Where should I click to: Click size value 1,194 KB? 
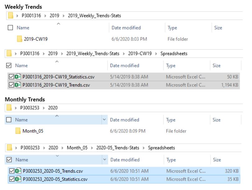(x=230, y=85)
